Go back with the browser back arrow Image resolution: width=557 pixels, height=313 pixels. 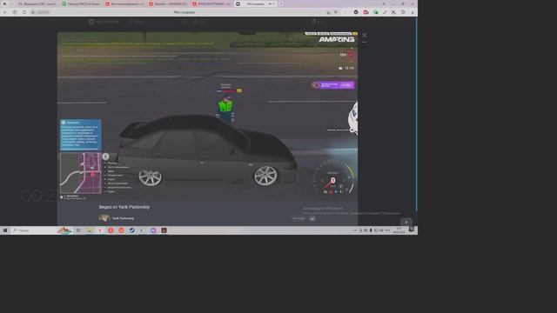5,12
